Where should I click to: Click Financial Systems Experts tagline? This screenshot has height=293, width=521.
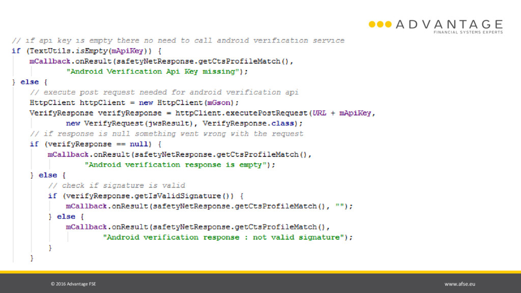click(468, 32)
